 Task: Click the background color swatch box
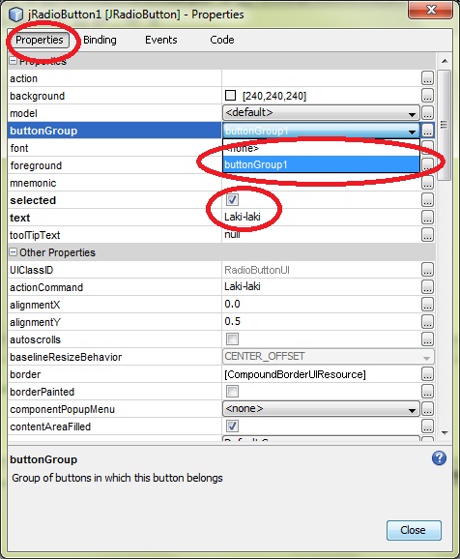click(231, 95)
